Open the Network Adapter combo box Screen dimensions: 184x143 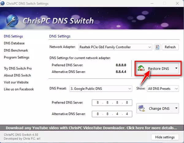click(115, 47)
